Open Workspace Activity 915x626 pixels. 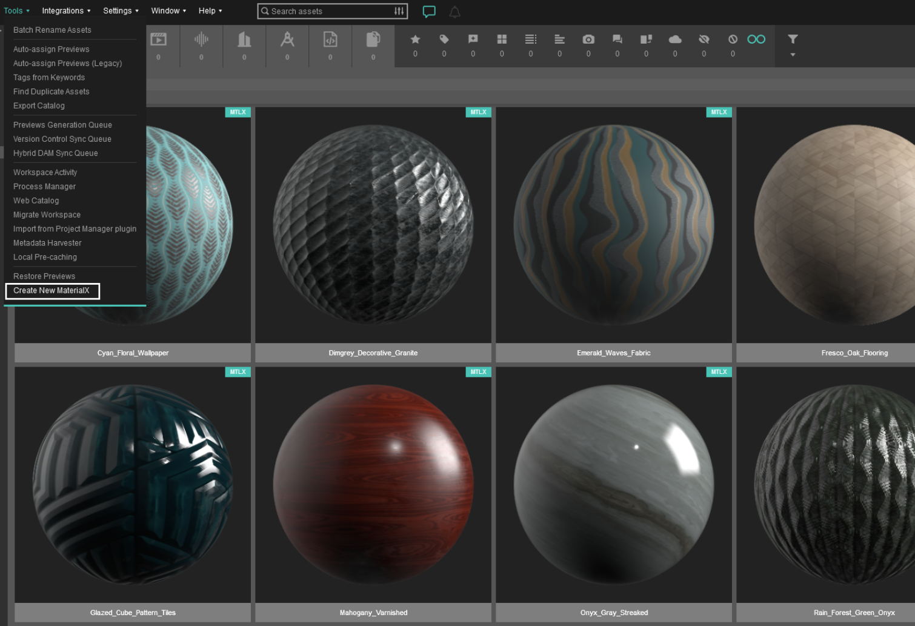pos(45,173)
